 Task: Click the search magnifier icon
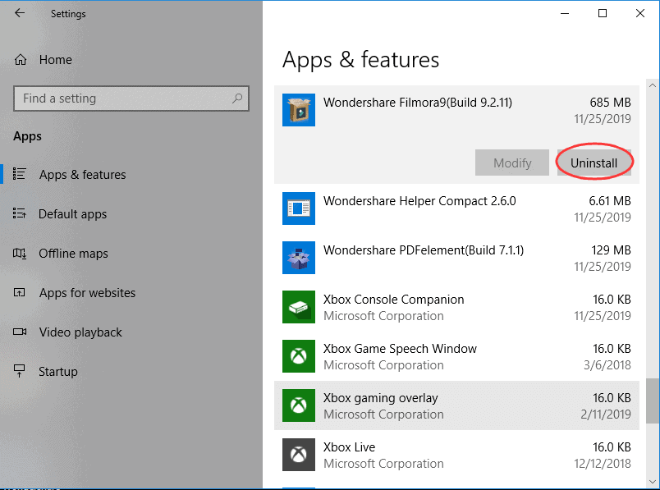coord(237,98)
